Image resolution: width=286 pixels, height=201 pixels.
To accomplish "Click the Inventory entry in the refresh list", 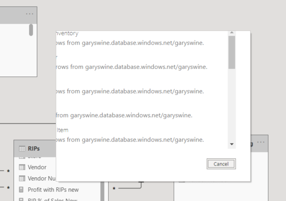I will pyautogui.click(x=67, y=33).
